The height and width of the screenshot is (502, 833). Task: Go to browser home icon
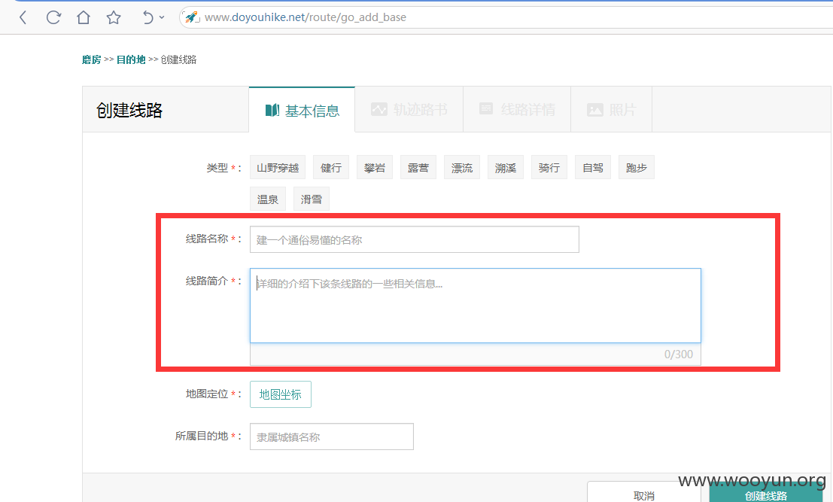[84, 17]
